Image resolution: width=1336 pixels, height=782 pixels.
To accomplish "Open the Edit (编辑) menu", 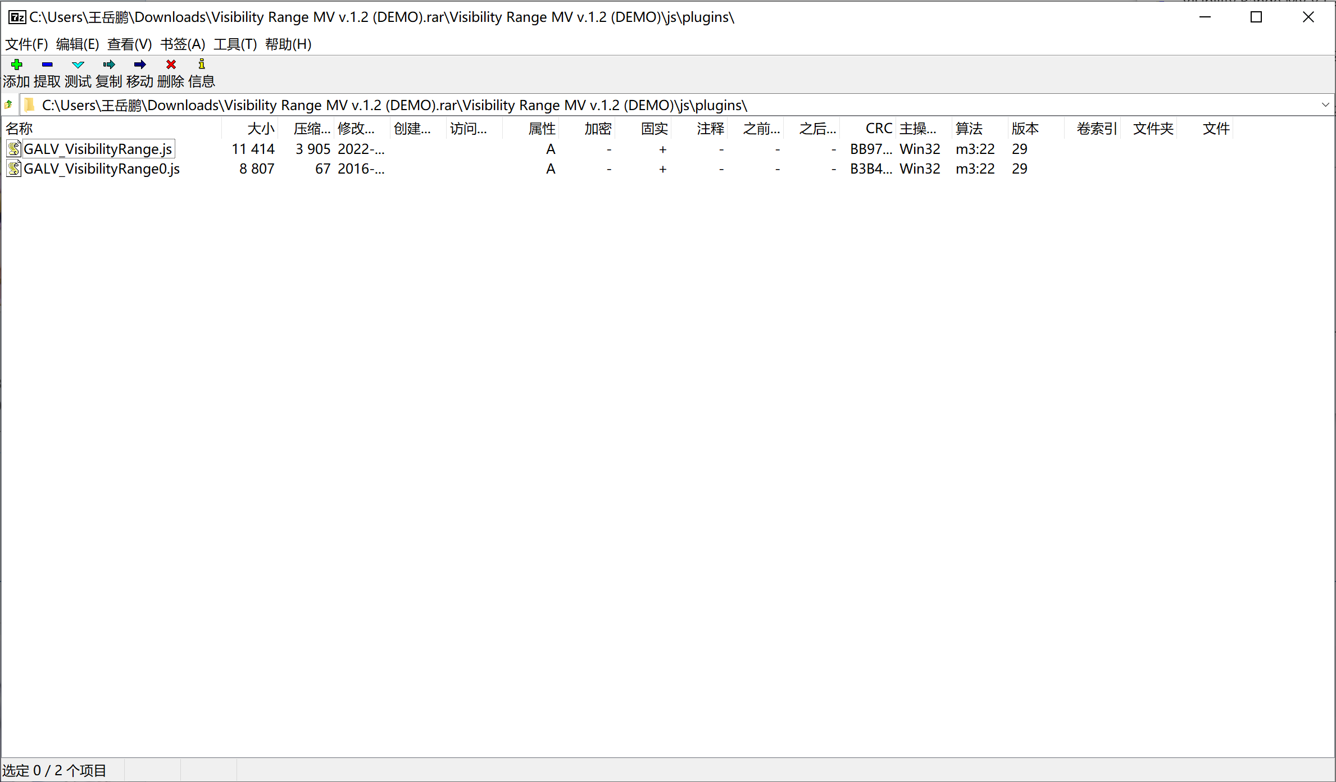I will [78, 44].
